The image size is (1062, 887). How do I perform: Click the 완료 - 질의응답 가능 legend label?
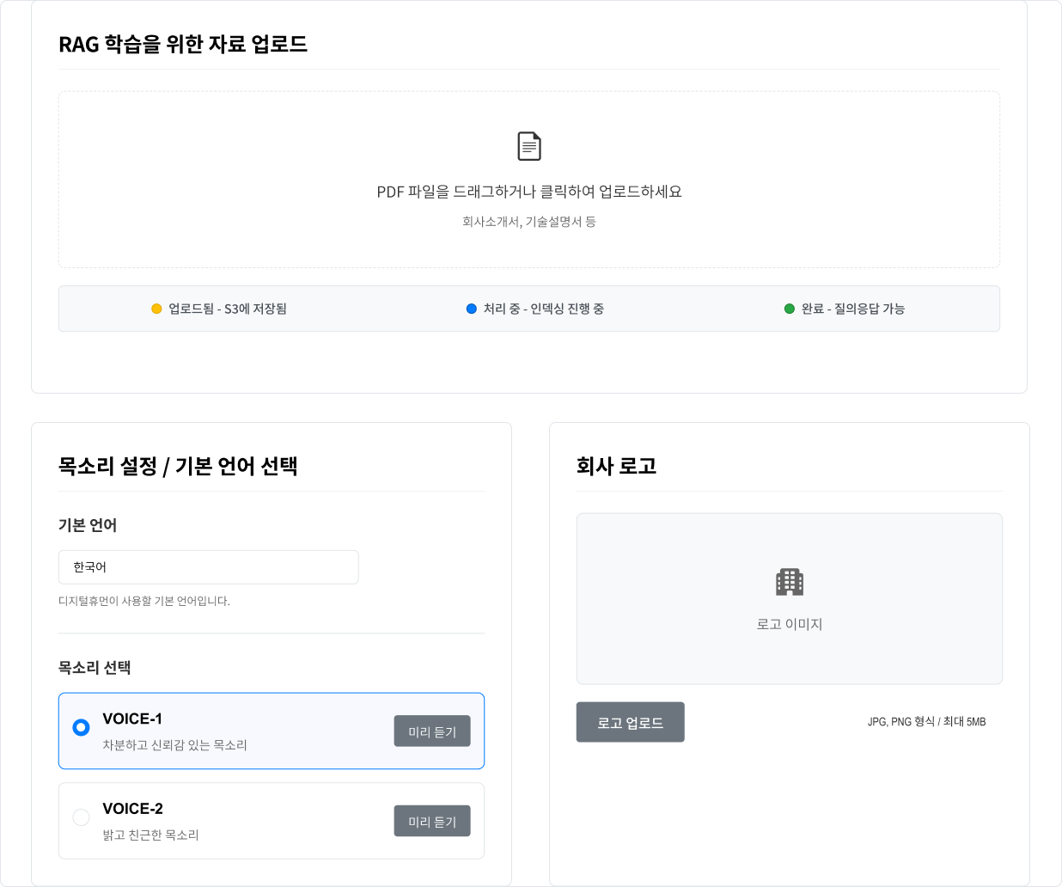pos(852,309)
